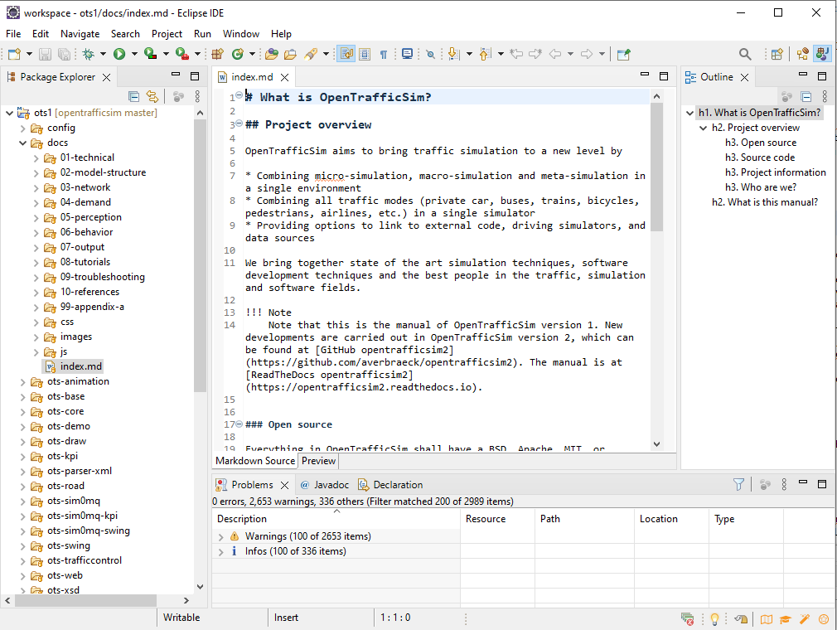Click the Pin Editor icon
The image size is (837, 630).
(x=623, y=54)
